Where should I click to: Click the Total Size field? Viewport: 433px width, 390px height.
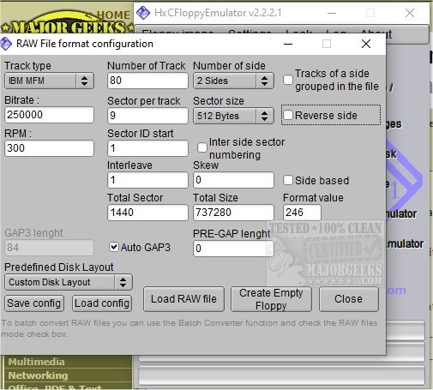click(x=233, y=213)
